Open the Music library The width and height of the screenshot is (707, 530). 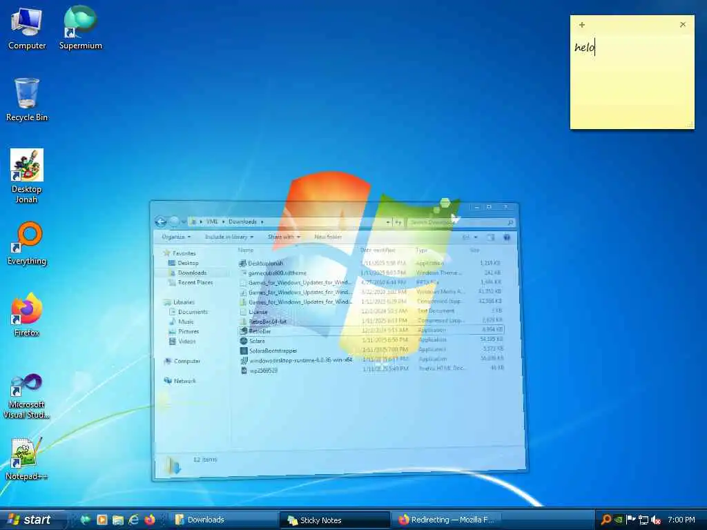pyautogui.click(x=182, y=322)
